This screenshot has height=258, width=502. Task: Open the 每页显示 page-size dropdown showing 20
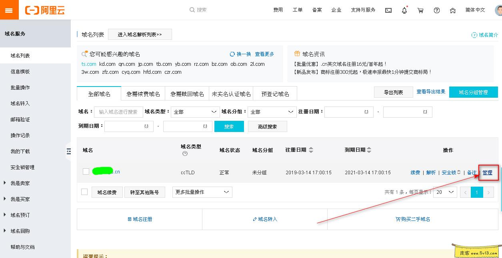(445, 192)
